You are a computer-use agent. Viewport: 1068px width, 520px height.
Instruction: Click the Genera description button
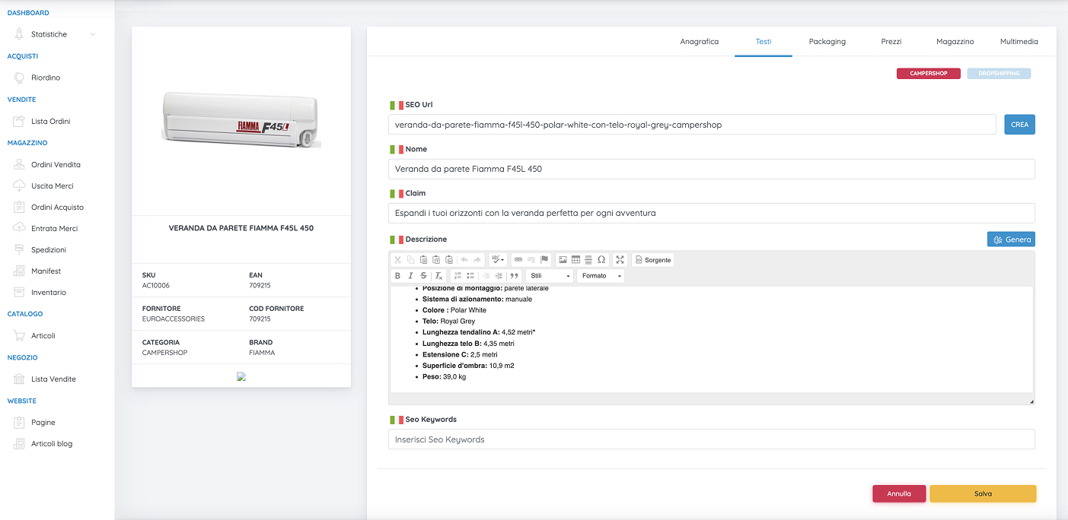pos(1011,239)
